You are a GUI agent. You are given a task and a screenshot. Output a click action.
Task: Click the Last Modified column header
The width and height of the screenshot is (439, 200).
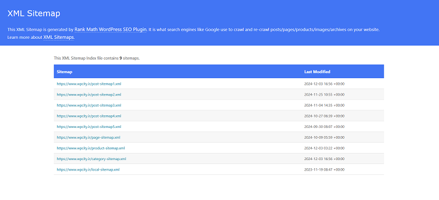(x=317, y=72)
